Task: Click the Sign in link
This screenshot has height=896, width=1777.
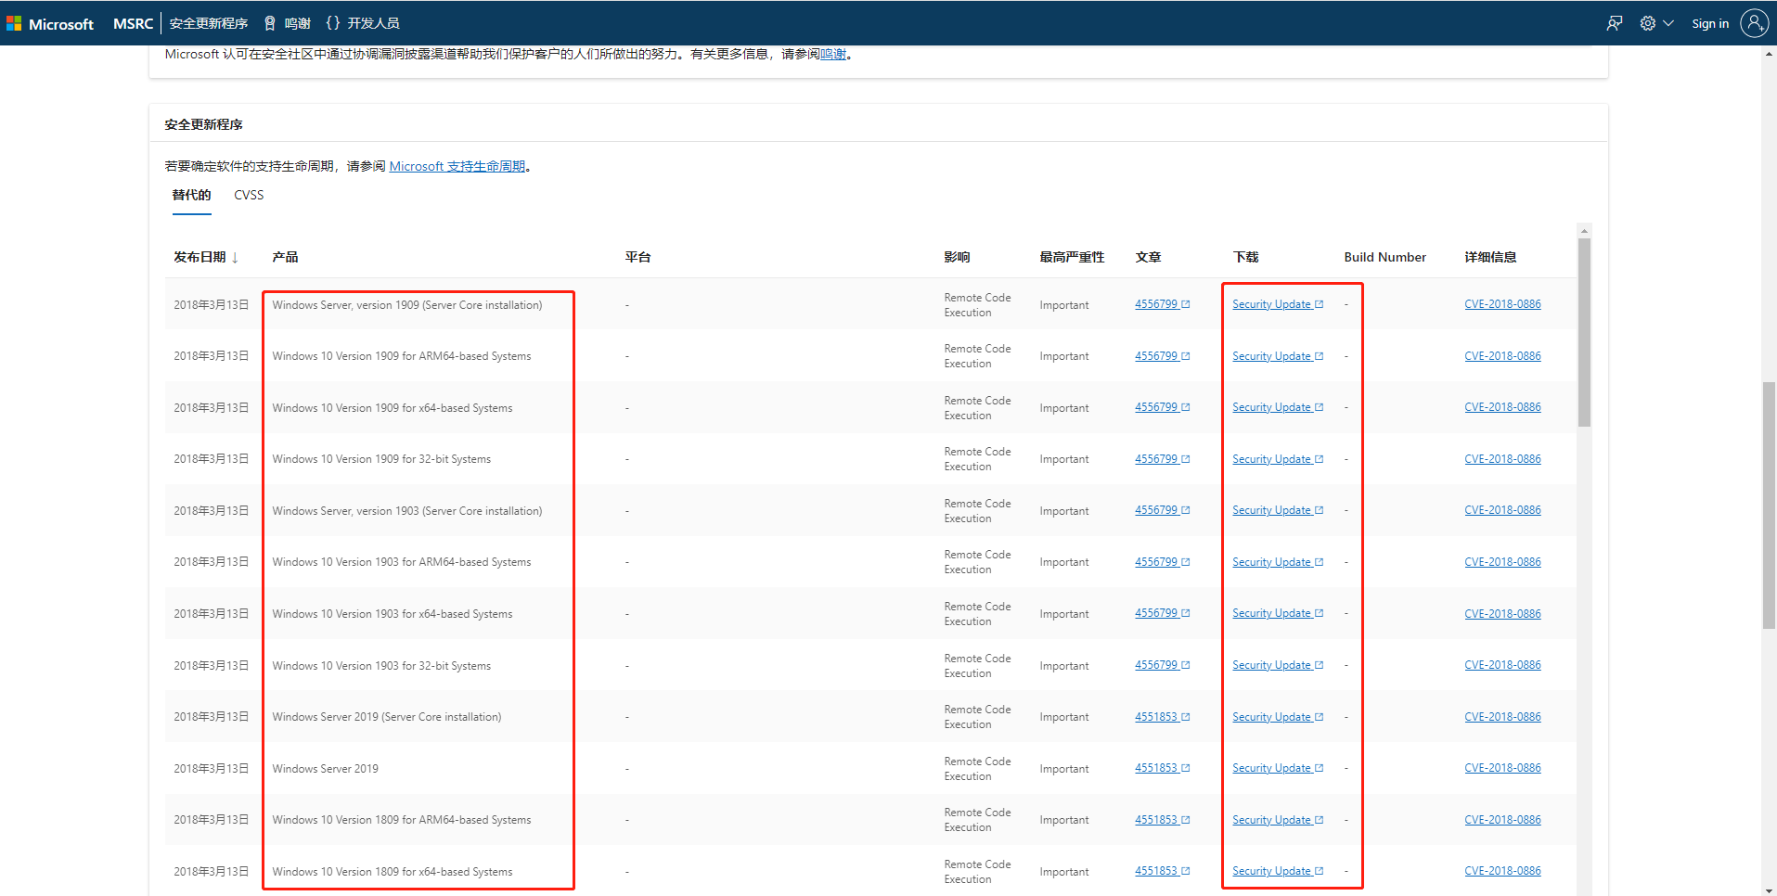Action: [x=1710, y=24]
